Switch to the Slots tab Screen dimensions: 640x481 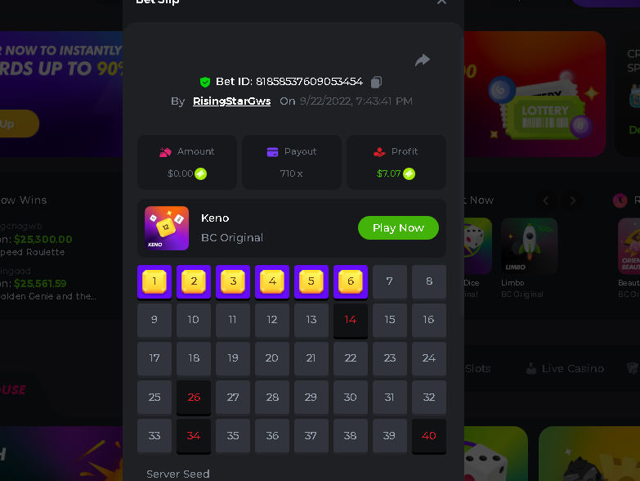click(x=478, y=368)
